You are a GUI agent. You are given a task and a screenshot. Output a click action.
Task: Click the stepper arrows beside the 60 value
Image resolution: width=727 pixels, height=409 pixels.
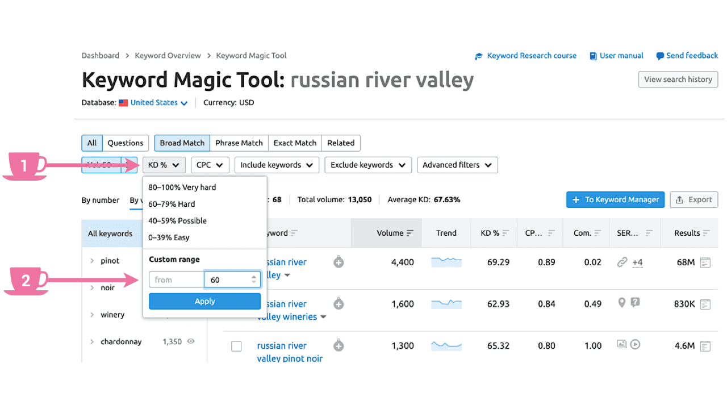point(254,279)
